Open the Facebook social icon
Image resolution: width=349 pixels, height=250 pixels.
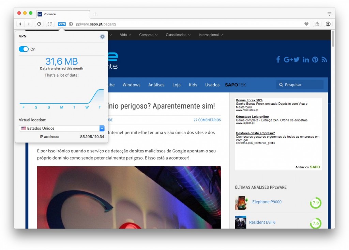click(x=278, y=60)
